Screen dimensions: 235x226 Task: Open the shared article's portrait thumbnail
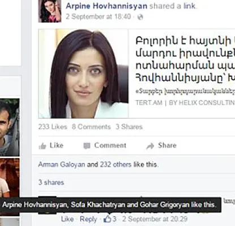tap(83, 73)
